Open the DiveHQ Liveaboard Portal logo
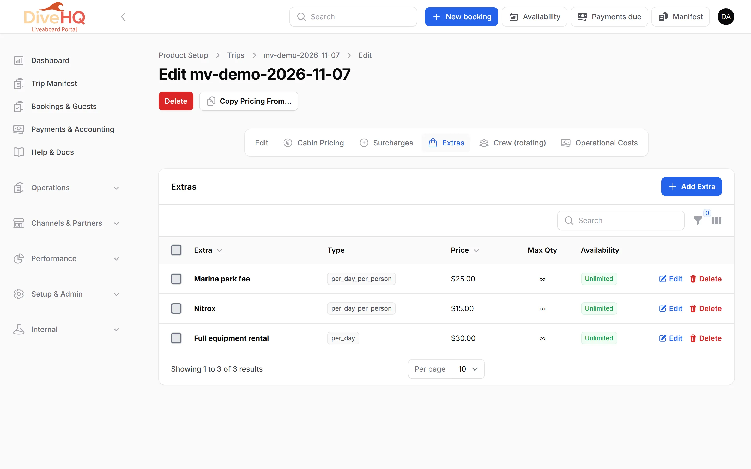 (54, 17)
